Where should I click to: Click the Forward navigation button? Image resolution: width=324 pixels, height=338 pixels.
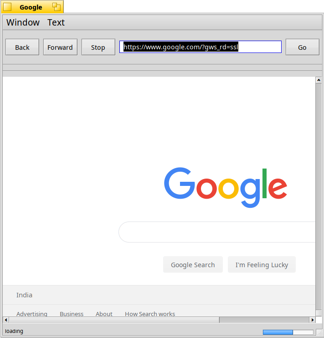tap(60, 47)
